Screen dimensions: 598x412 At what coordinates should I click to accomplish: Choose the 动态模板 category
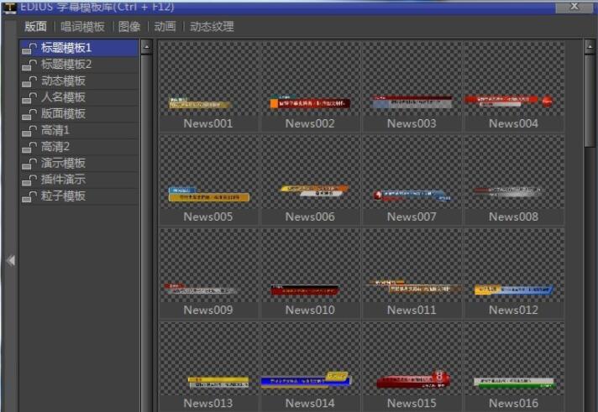tap(79, 81)
